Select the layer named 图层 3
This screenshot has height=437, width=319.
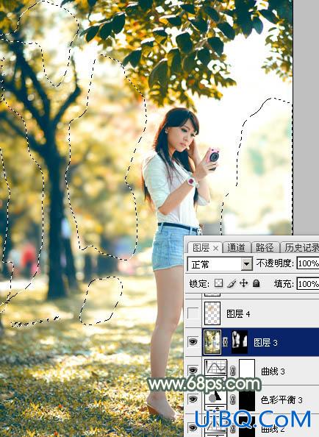click(265, 343)
